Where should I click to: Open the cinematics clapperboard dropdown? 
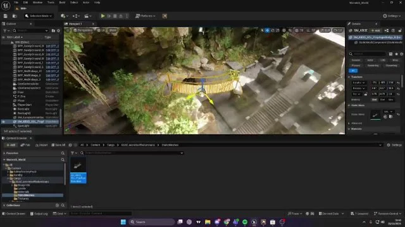point(87,16)
